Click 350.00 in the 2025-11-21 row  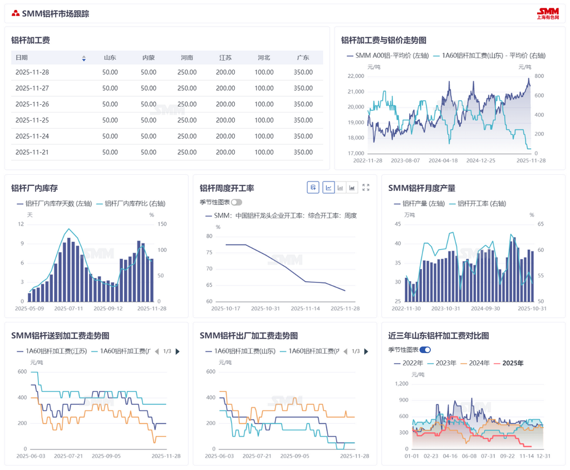tap(303, 153)
